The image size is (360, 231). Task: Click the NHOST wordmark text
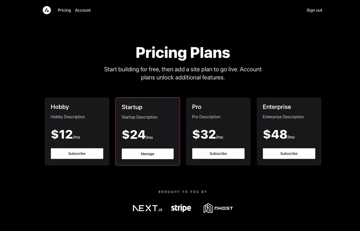(224, 208)
